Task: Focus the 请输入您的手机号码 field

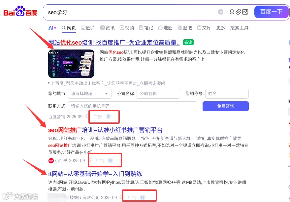Action: (x=133, y=106)
